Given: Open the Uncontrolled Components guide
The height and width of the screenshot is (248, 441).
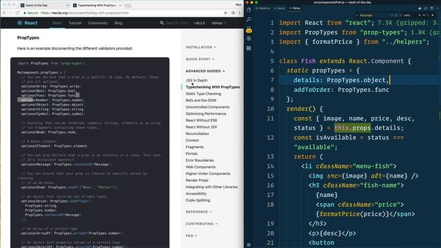Looking at the screenshot, I should click(x=207, y=107).
